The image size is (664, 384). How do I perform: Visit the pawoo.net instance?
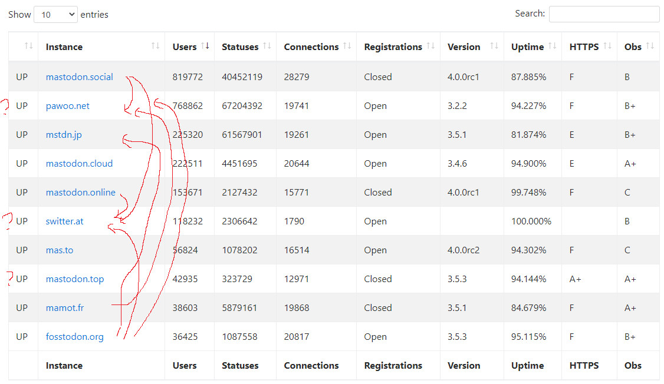tap(67, 105)
